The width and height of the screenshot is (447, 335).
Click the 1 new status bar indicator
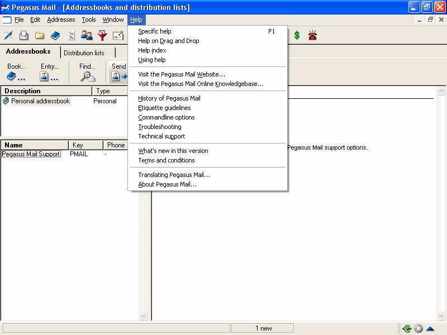click(x=263, y=328)
